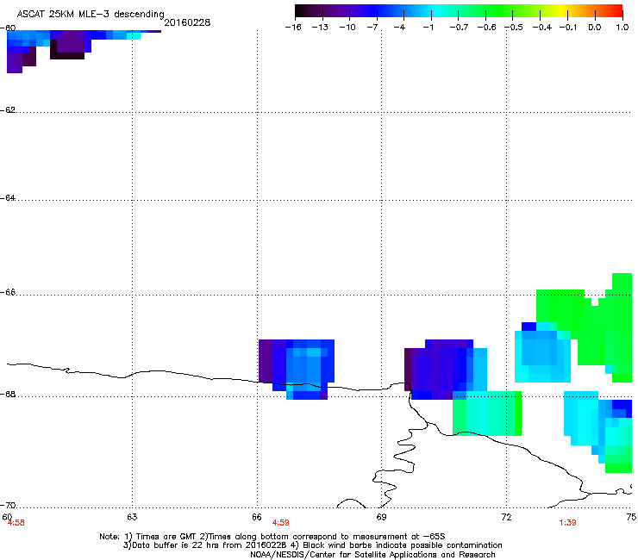The height and width of the screenshot is (560, 638).
Task: Click the 75 longitude axis label
Action: tap(631, 517)
